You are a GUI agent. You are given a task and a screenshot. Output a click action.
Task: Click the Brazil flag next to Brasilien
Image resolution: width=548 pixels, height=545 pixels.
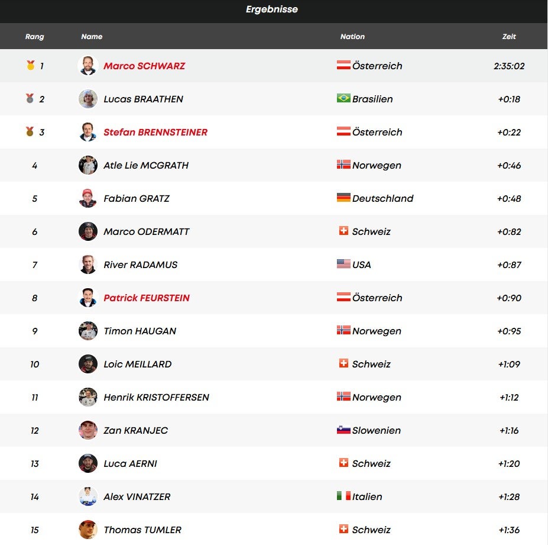point(343,98)
